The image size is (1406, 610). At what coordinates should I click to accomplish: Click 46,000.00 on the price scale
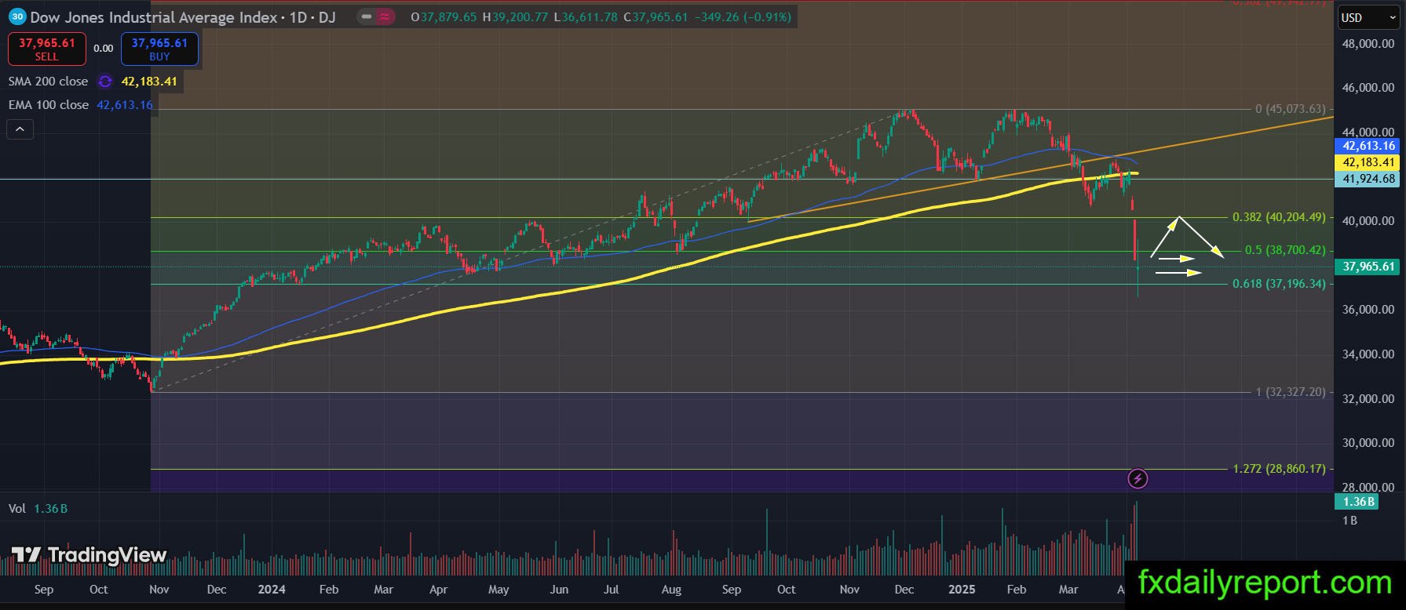pos(1368,88)
